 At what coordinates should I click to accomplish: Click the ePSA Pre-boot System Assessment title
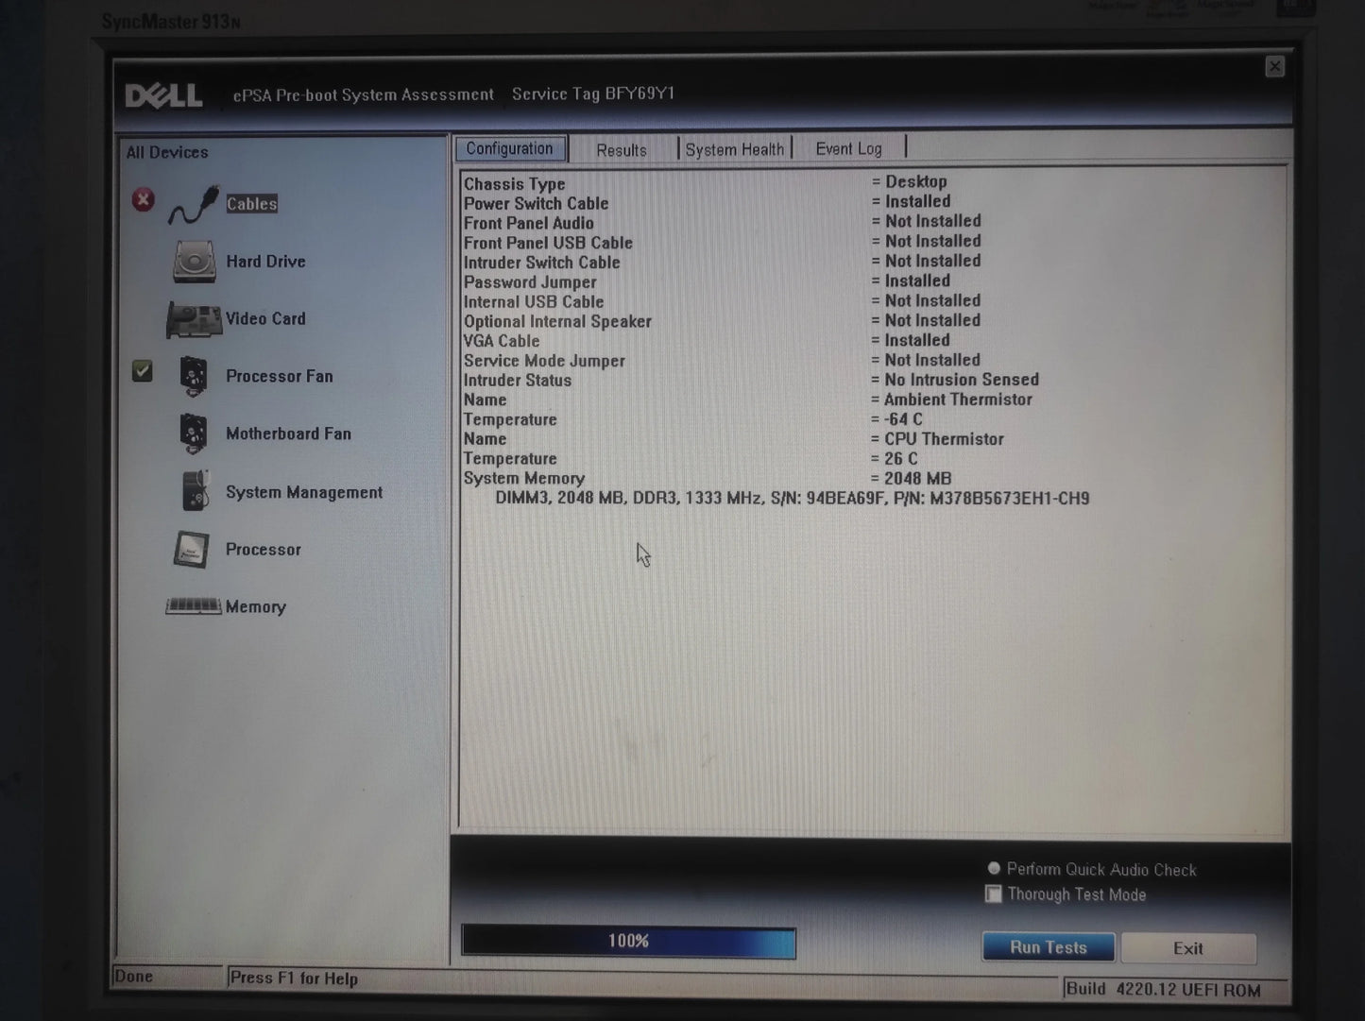click(364, 95)
